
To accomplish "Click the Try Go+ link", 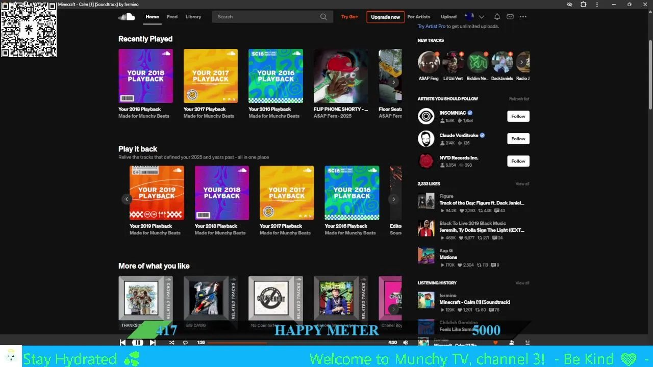I will 349,17.
